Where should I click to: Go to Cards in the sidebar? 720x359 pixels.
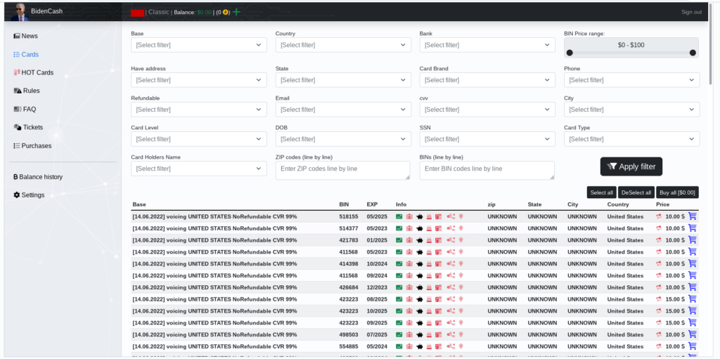click(x=26, y=54)
